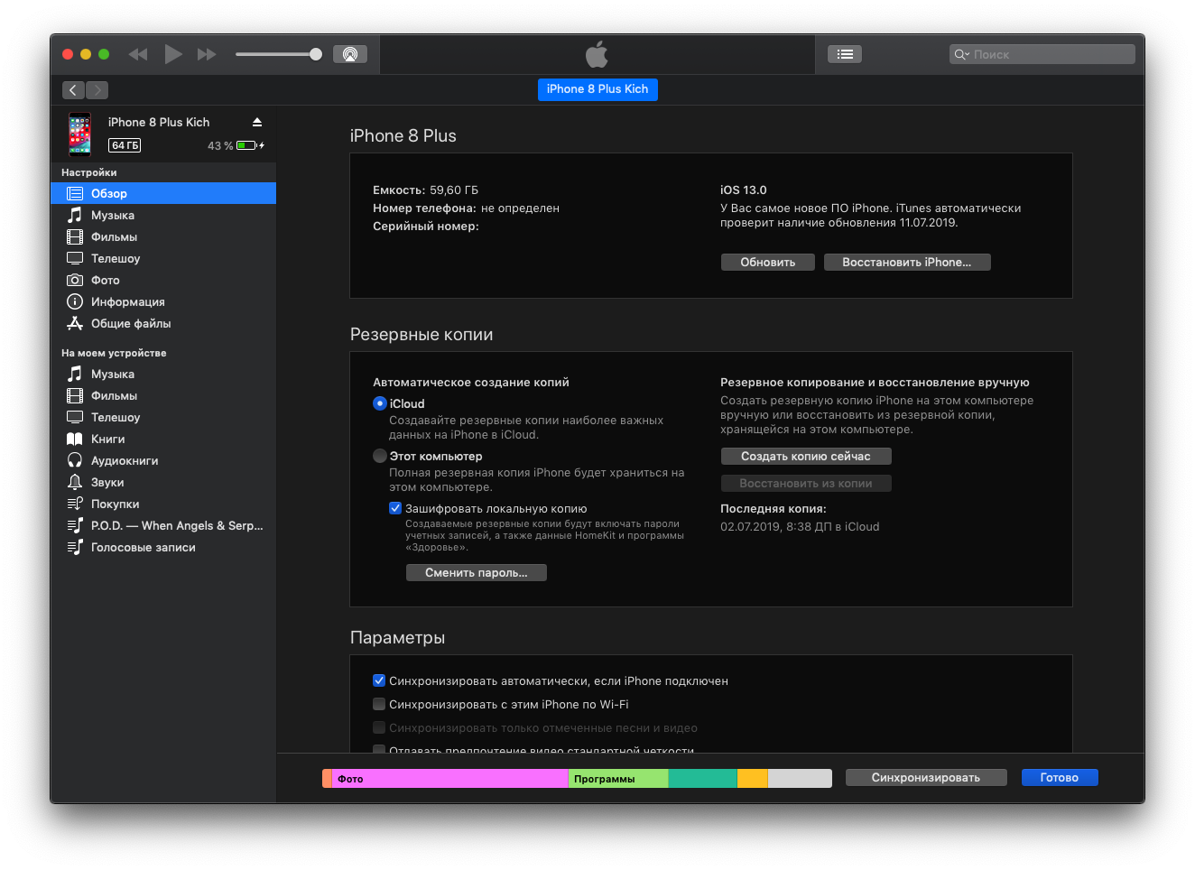This screenshot has height=870, width=1195.
Task: Open the Информация settings item
Action: 163,301
